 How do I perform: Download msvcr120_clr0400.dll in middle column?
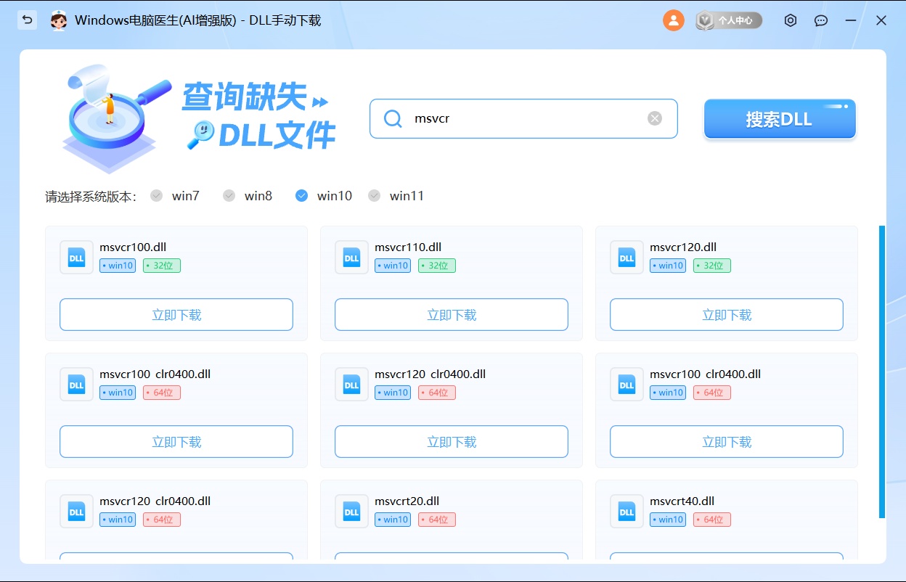point(451,442)
